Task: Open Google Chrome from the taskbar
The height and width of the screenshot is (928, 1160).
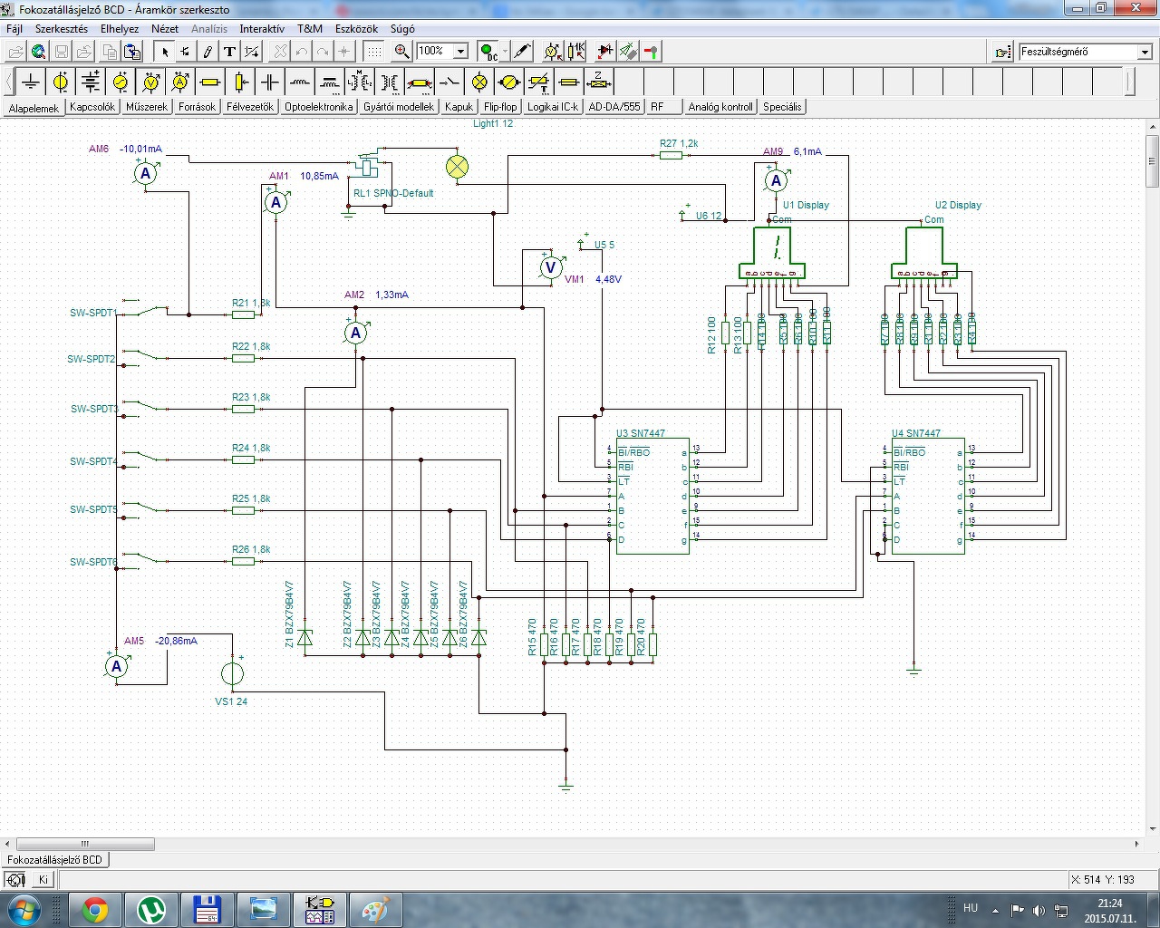Action: [95, 909]
